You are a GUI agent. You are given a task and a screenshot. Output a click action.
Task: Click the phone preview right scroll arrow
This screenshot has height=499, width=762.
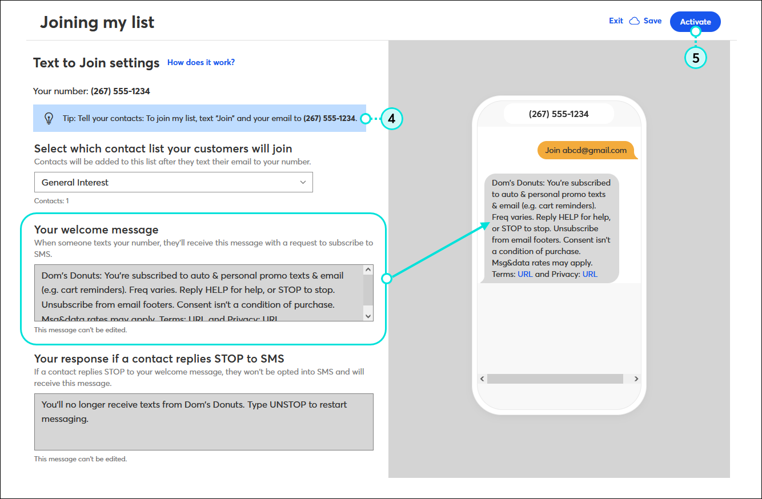636,379
